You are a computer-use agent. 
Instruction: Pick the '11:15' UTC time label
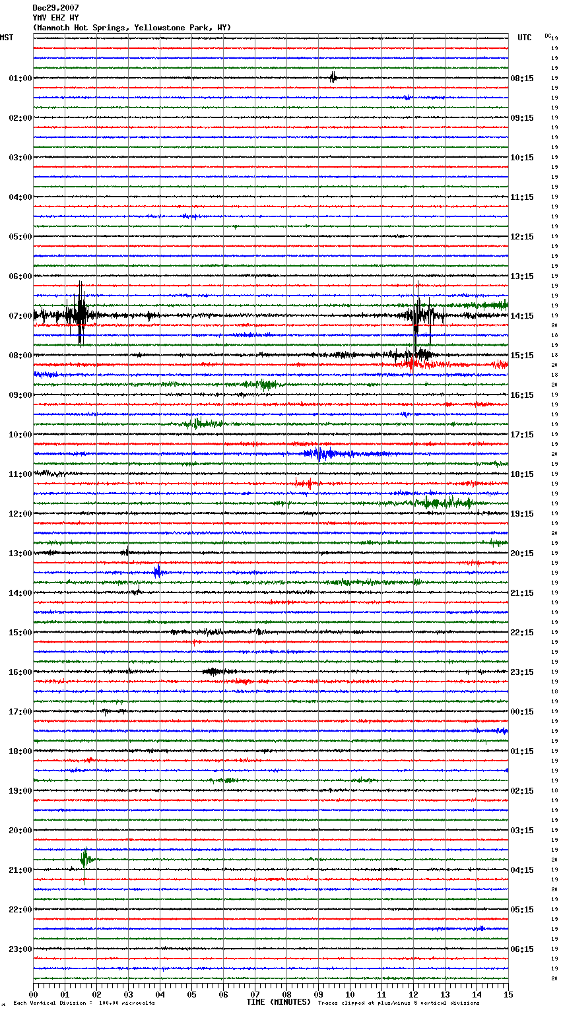click(x=522, y=197)
